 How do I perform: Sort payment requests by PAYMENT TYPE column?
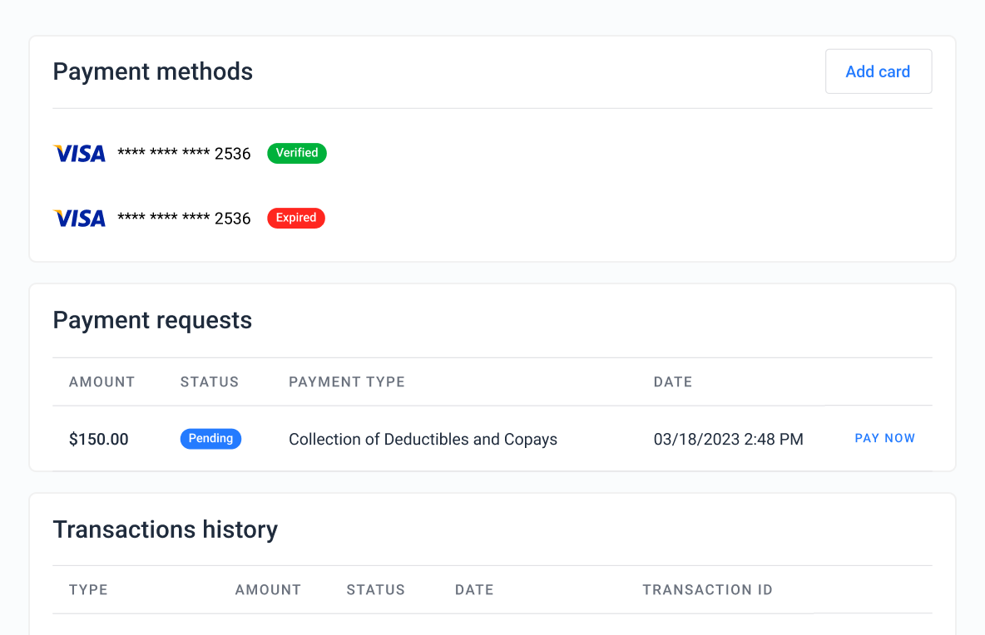[x=347, y=382]
